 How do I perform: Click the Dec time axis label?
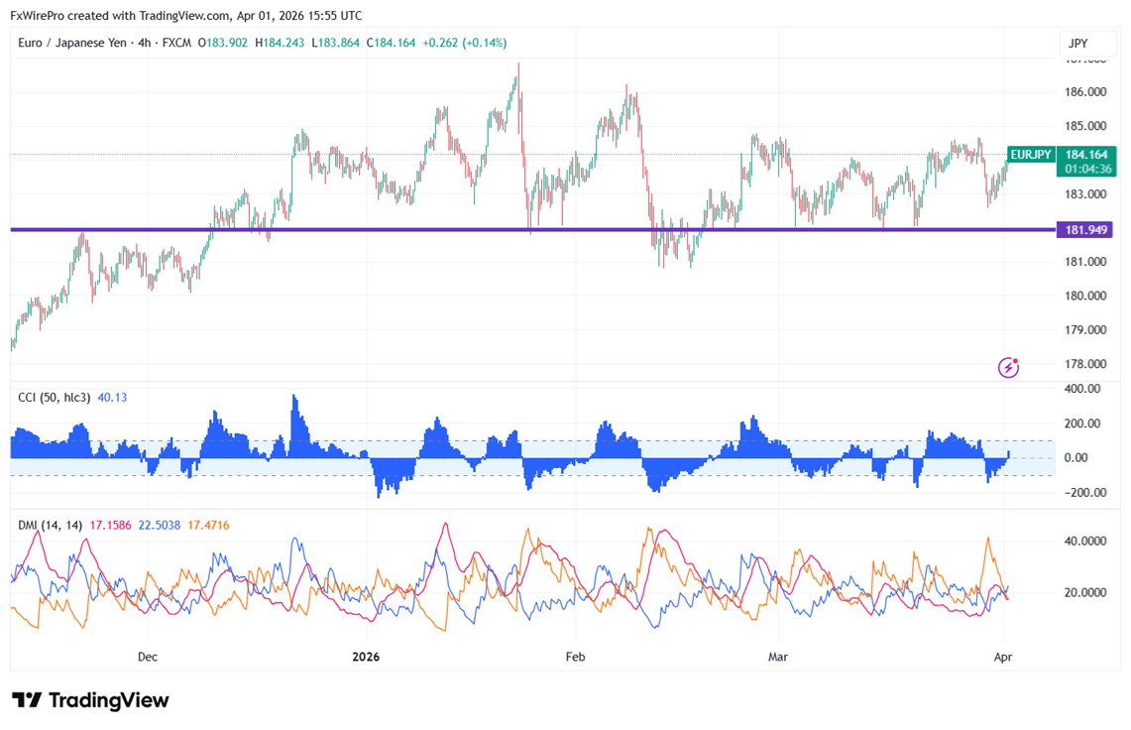pyautogui.click(x=147, y=657)
